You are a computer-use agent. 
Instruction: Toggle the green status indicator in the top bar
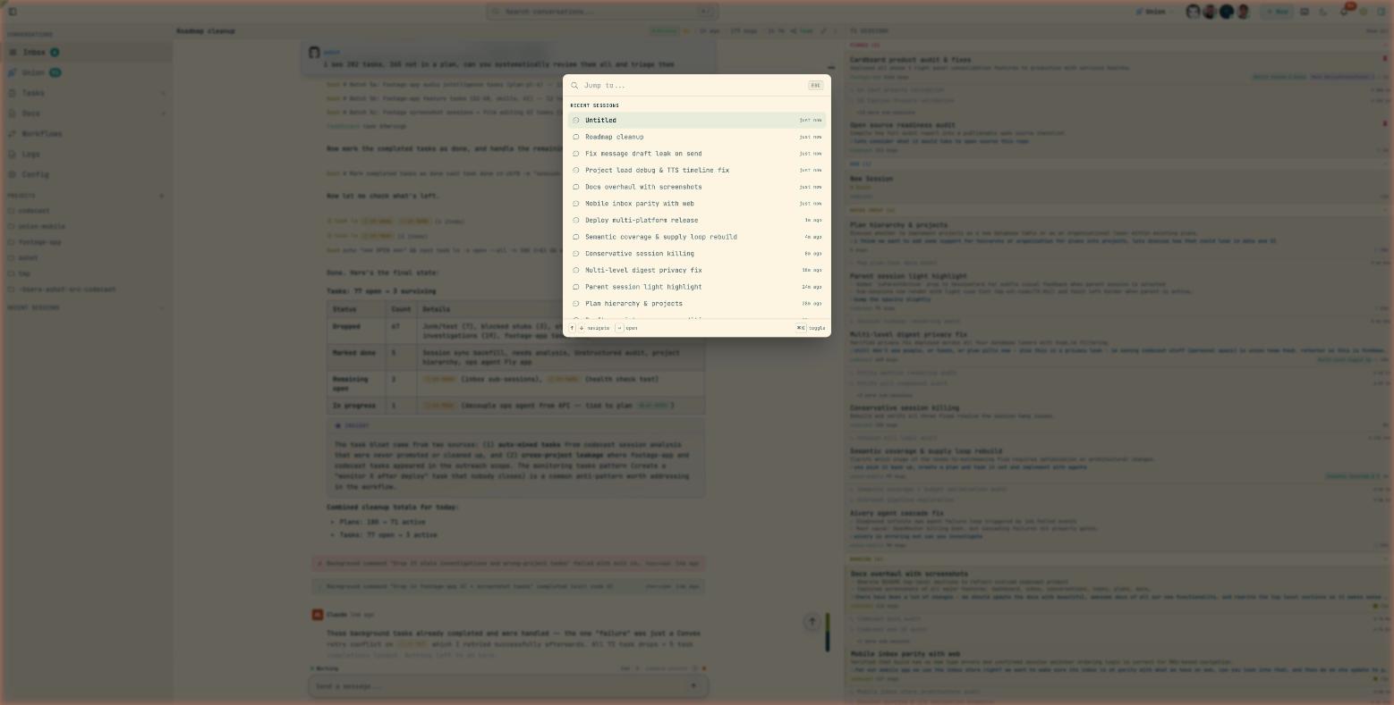[664, 30]
